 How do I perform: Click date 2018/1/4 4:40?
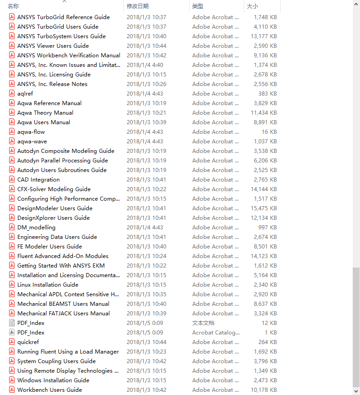[145, 65]
